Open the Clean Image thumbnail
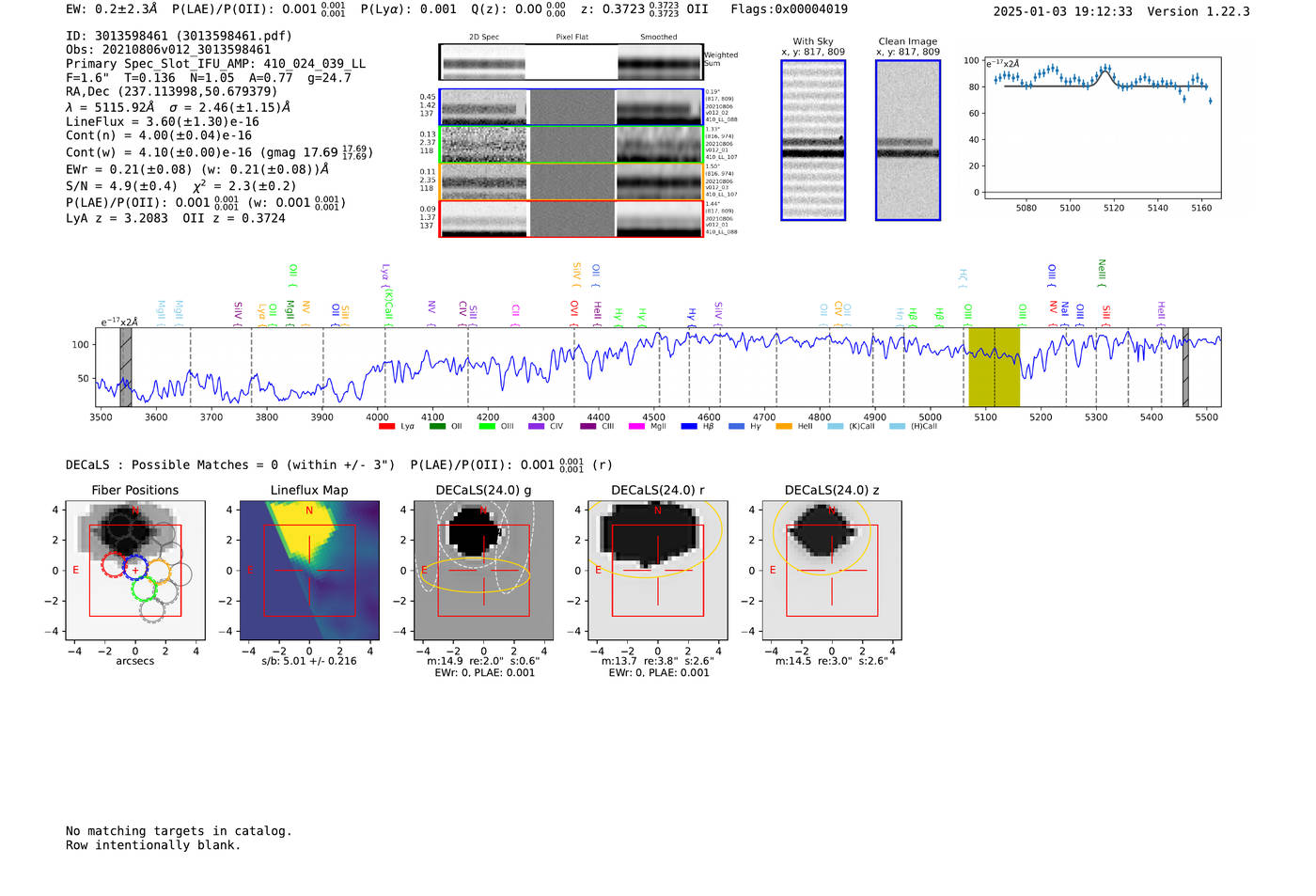Viewport: 1316px width, 896px height. [x=908, y=140]
